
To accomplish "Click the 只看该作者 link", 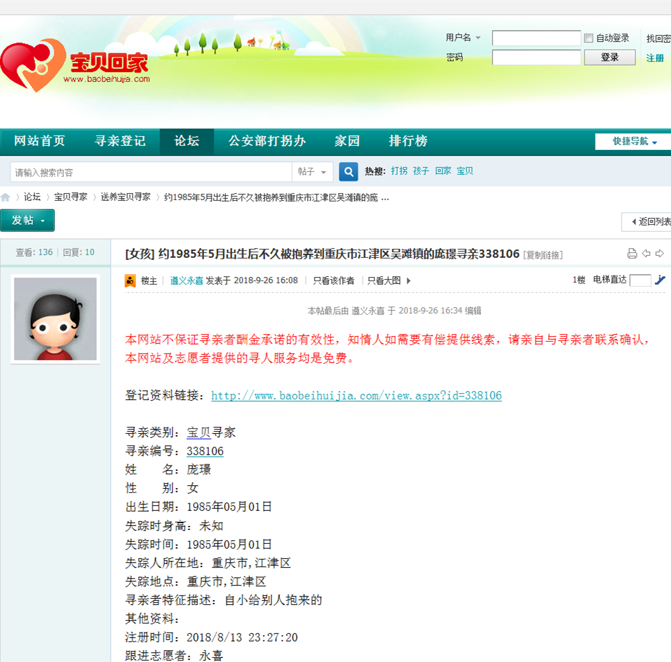I will 333,280.
